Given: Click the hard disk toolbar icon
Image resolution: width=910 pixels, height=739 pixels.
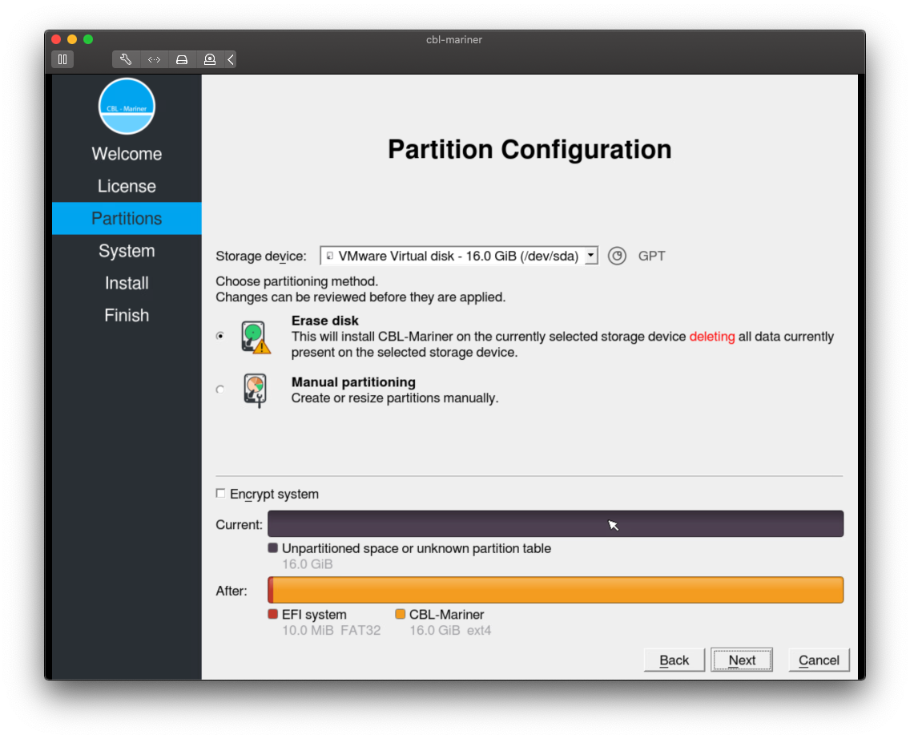Looking at the screenshot, I should (x=182, y=59).
